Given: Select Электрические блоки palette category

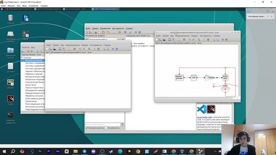Looking at the screenshot, I should (x=34, y=82).
